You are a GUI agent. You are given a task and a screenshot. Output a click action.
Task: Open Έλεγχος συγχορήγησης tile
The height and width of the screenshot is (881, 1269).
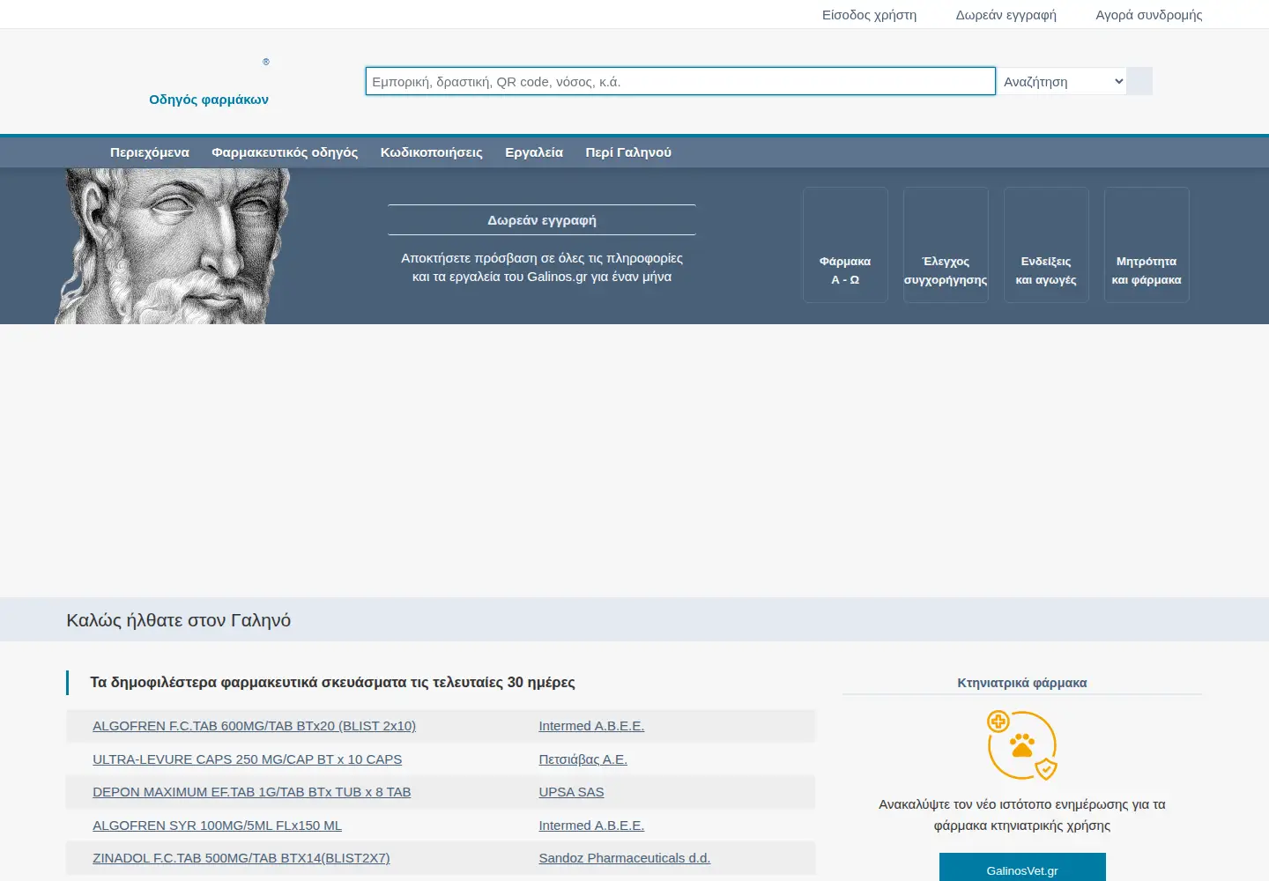[x=946, y=245]
